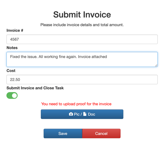Click the Notes textarea resize handle
Image resolution: width=165 pixels, height=142 pixels.
pyautogui.click(x=156, y=66)
